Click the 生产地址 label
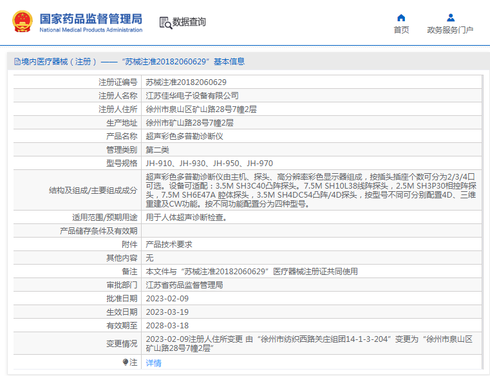The width and height of the screenshot is (490, 376). pyautogui.click(x=122, y=123)
